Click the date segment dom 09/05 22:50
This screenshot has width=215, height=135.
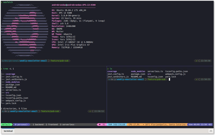pyautogui.click(x=200, y=125)
